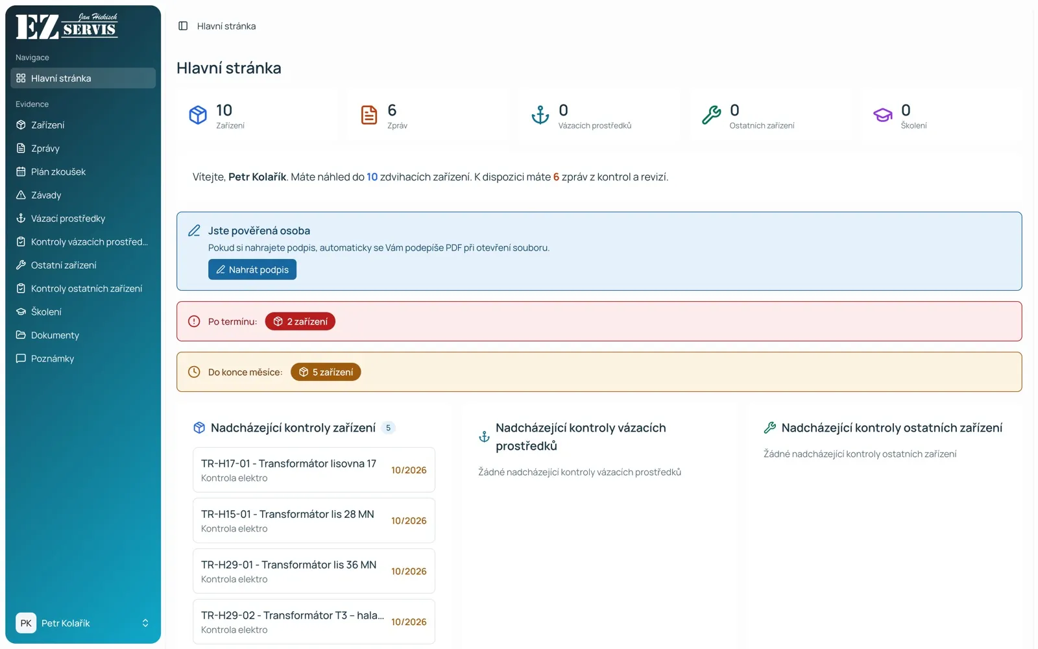Go to Školení in sidebar
Viewport: 1038px width, 649px height.
tap(83, 312)
